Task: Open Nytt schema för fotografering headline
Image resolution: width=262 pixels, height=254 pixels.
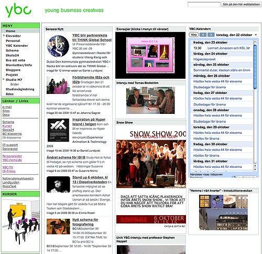Action: pyautogui.click(x=85, y=222)
